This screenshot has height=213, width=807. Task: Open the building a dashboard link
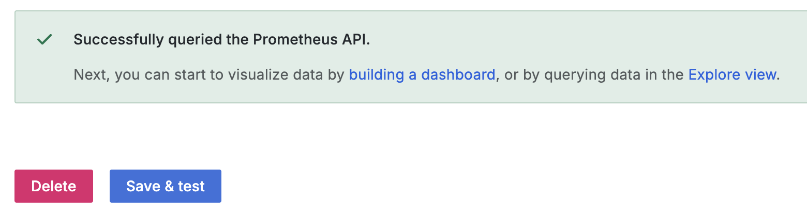coord(422,74)
